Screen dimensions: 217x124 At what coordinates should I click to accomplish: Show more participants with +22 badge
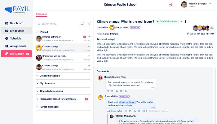click(211, 28)
